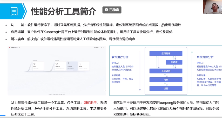Select the highlighted Java performance analysis card
This screenshot has height=118, width=222.
72,66
